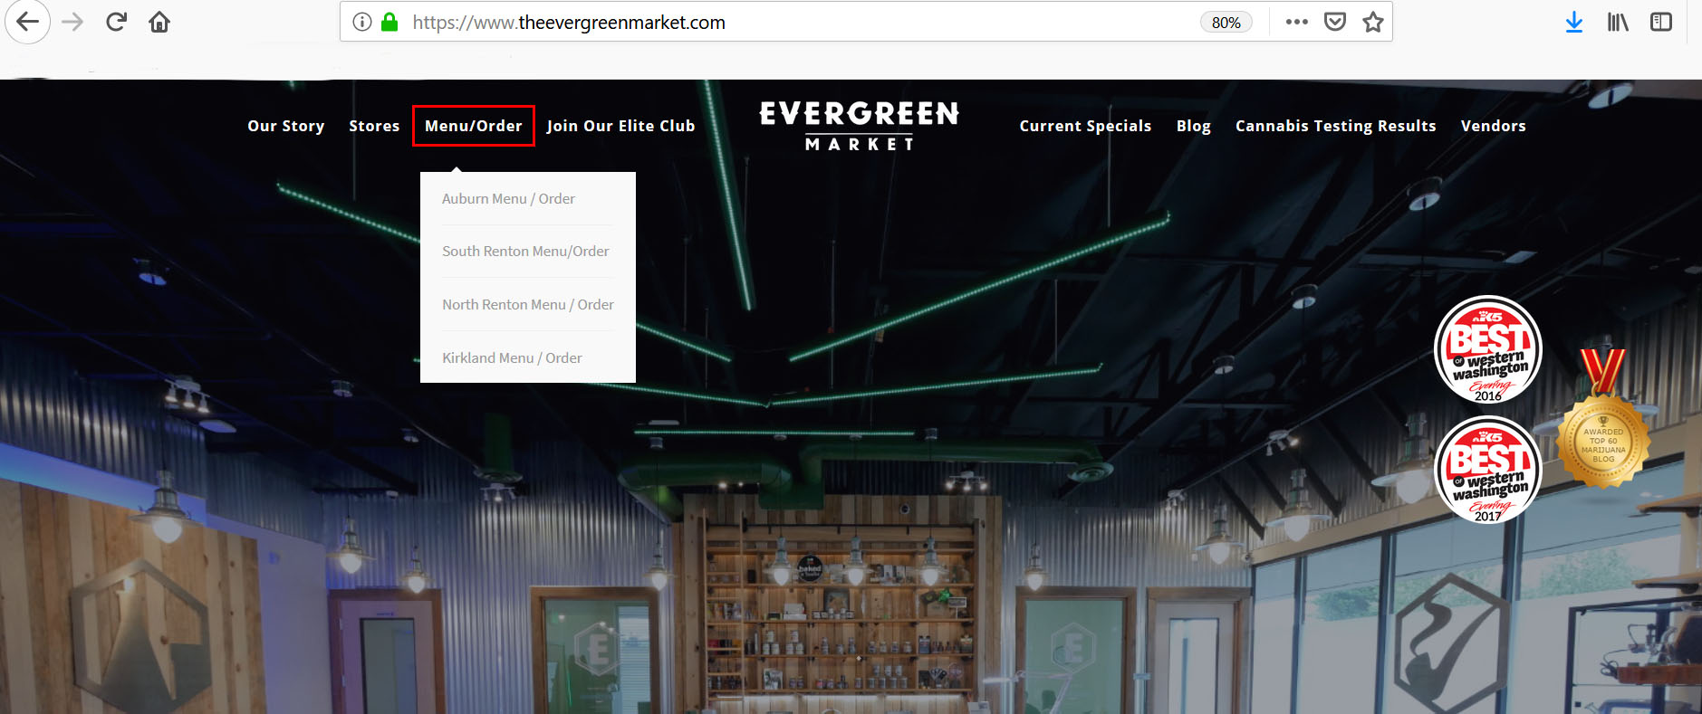Save page to Pocket
The height and width of the screenshot is (714, 1702).
(1335, 22)
